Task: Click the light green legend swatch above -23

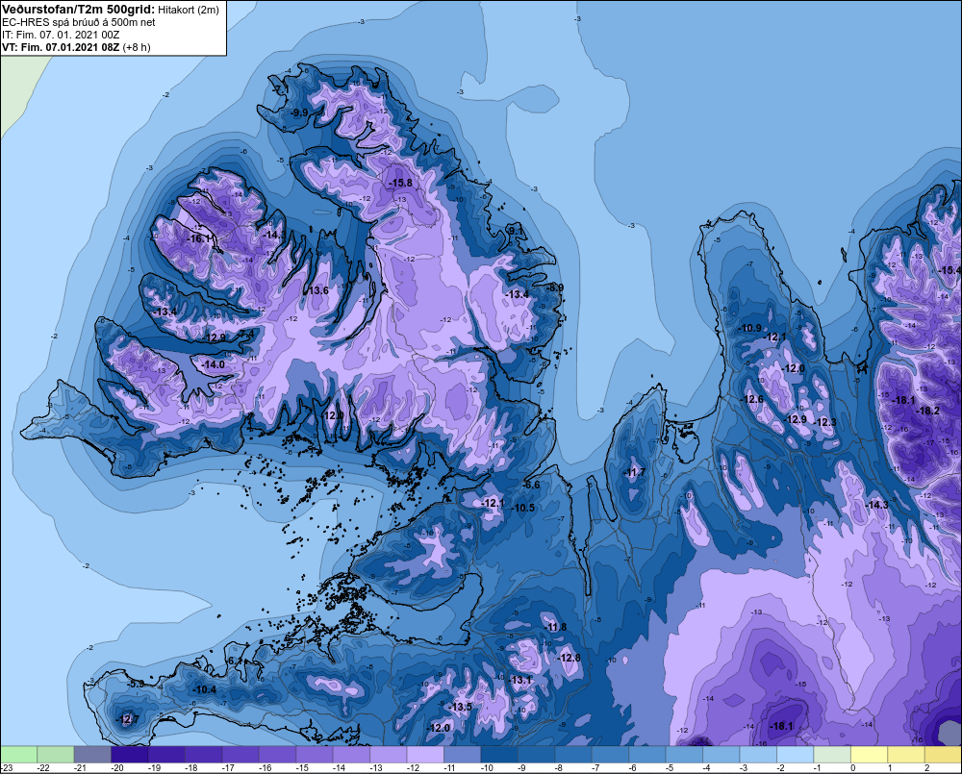Action: coord(18,755)
